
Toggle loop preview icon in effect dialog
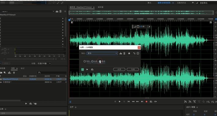tap(92, 69)
